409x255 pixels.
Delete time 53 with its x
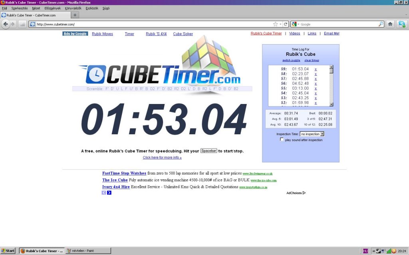pos(316,98)
